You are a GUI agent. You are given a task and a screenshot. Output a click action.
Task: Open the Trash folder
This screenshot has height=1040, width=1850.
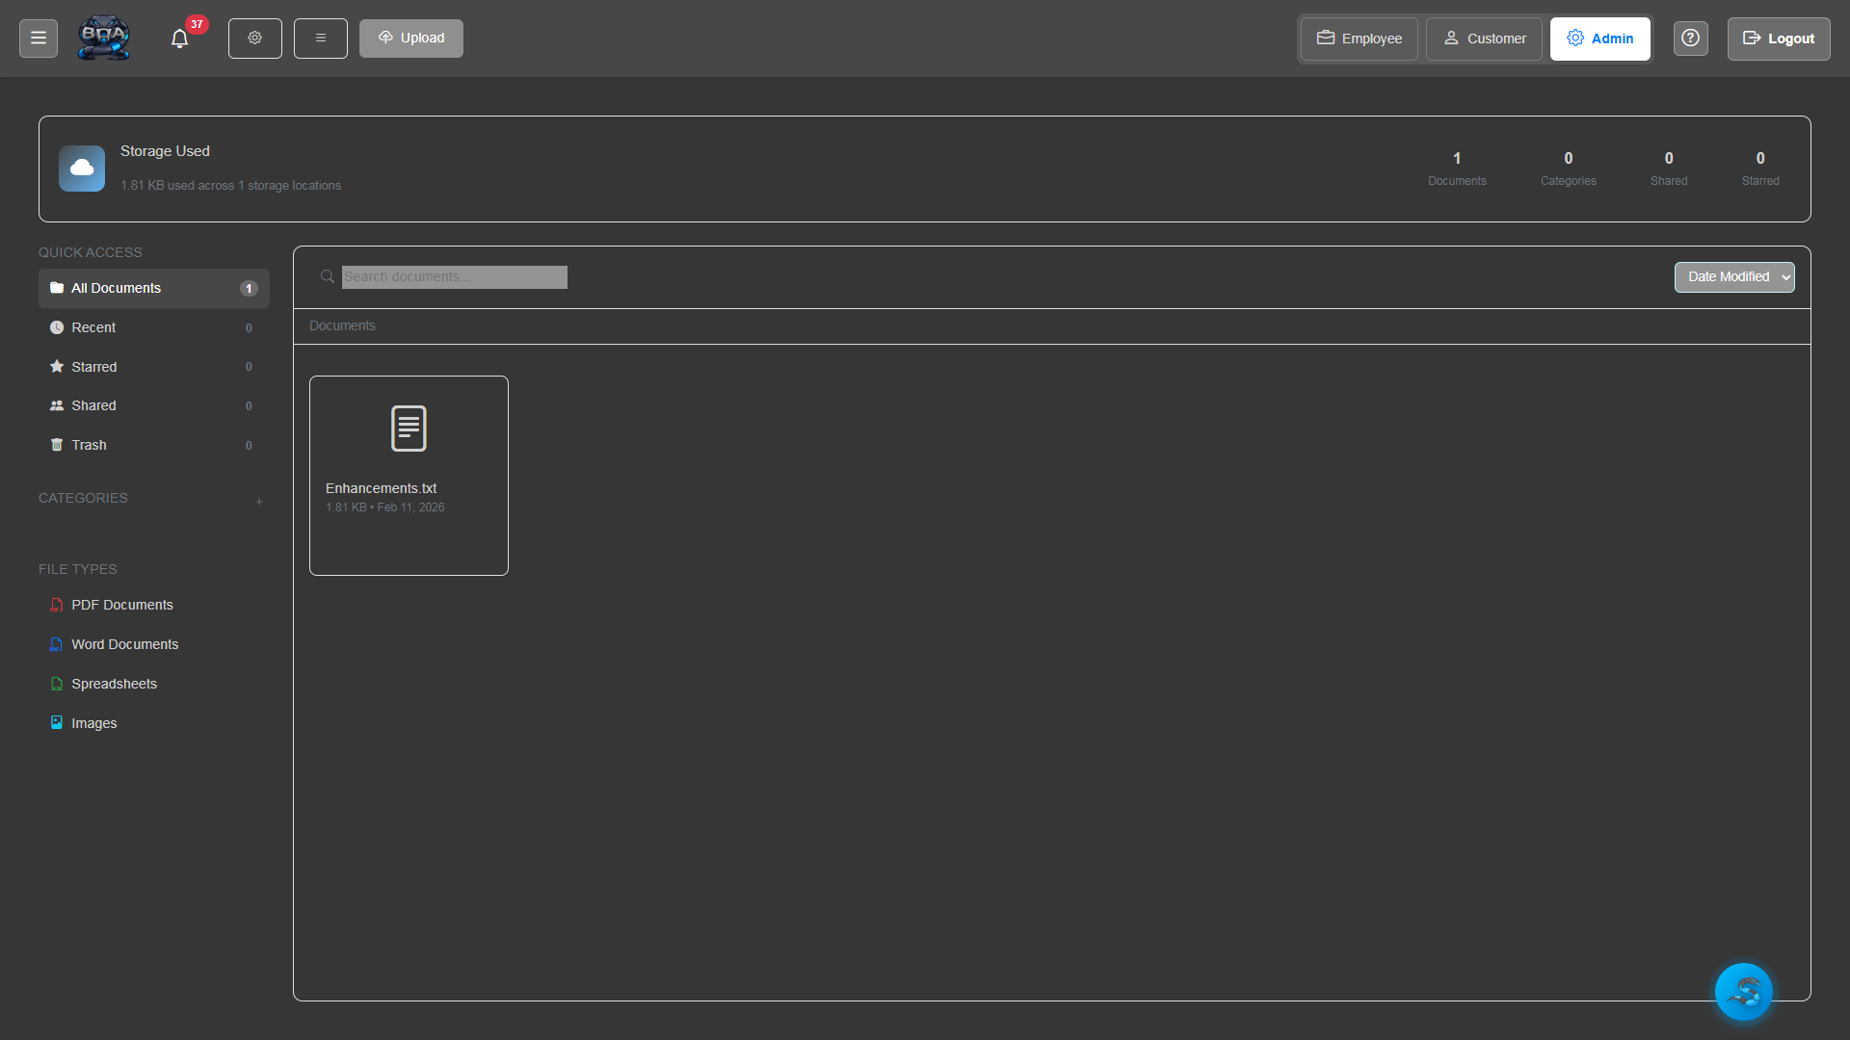(90, 445)
